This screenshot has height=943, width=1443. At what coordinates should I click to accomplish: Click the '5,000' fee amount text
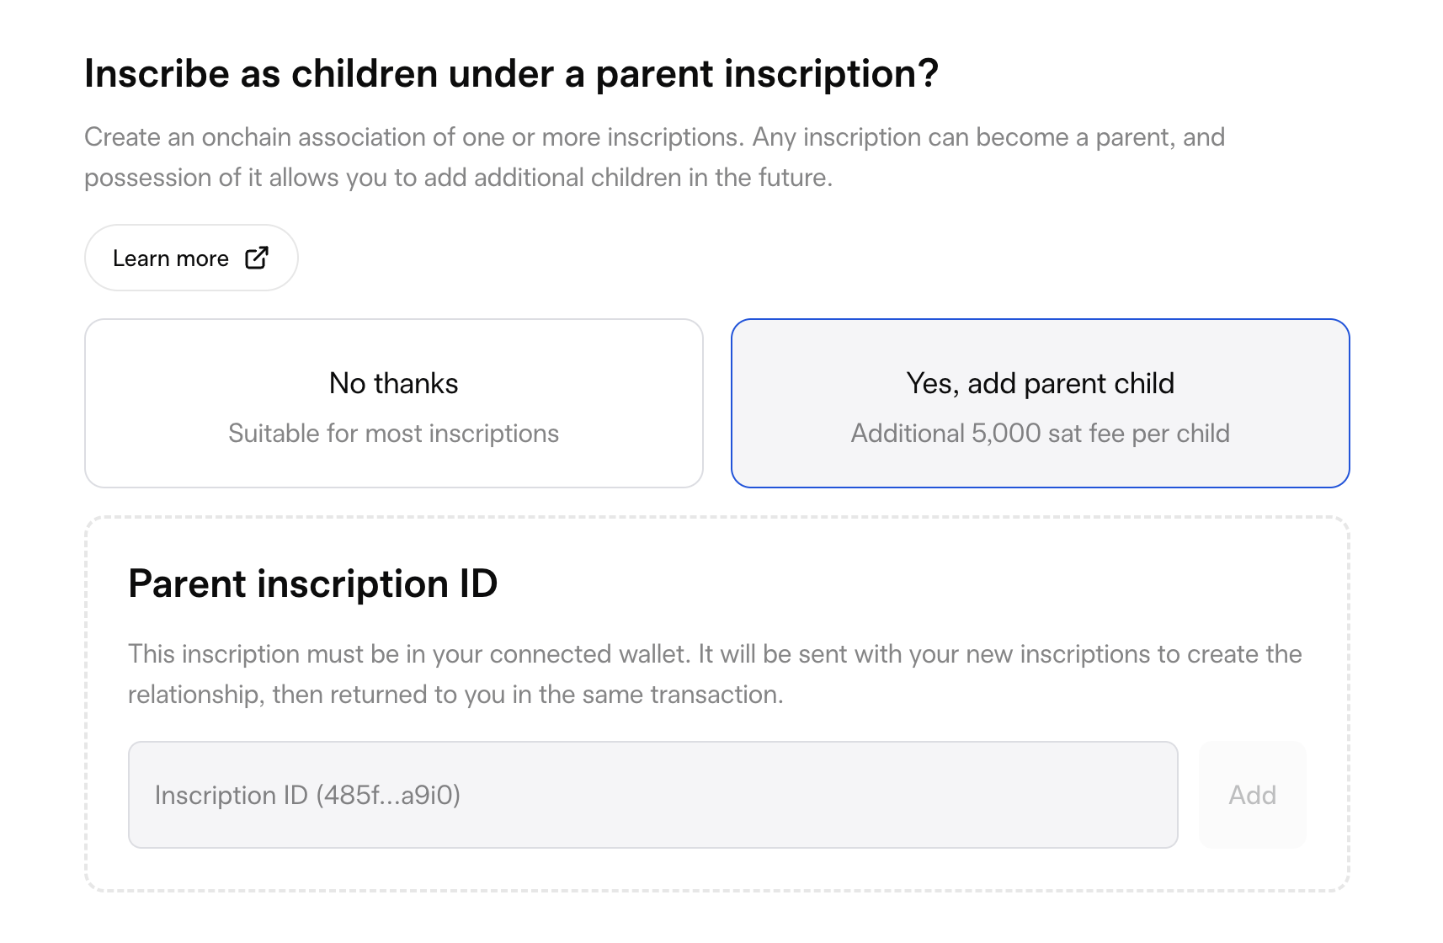pyautogui.click(x=1006, y=434)
